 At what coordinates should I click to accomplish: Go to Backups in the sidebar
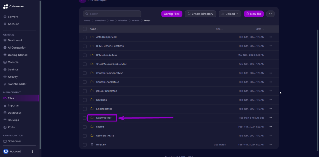coord(13,120)
